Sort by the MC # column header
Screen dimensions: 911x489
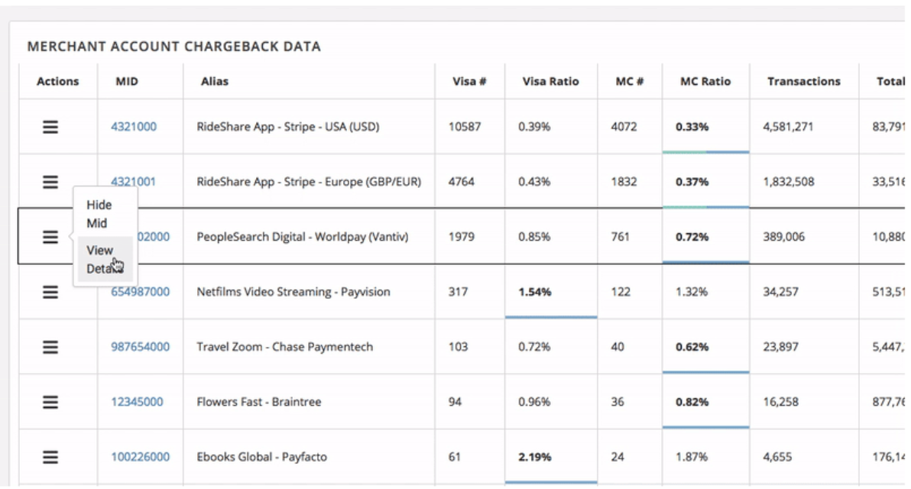click(x=630, y=81)
